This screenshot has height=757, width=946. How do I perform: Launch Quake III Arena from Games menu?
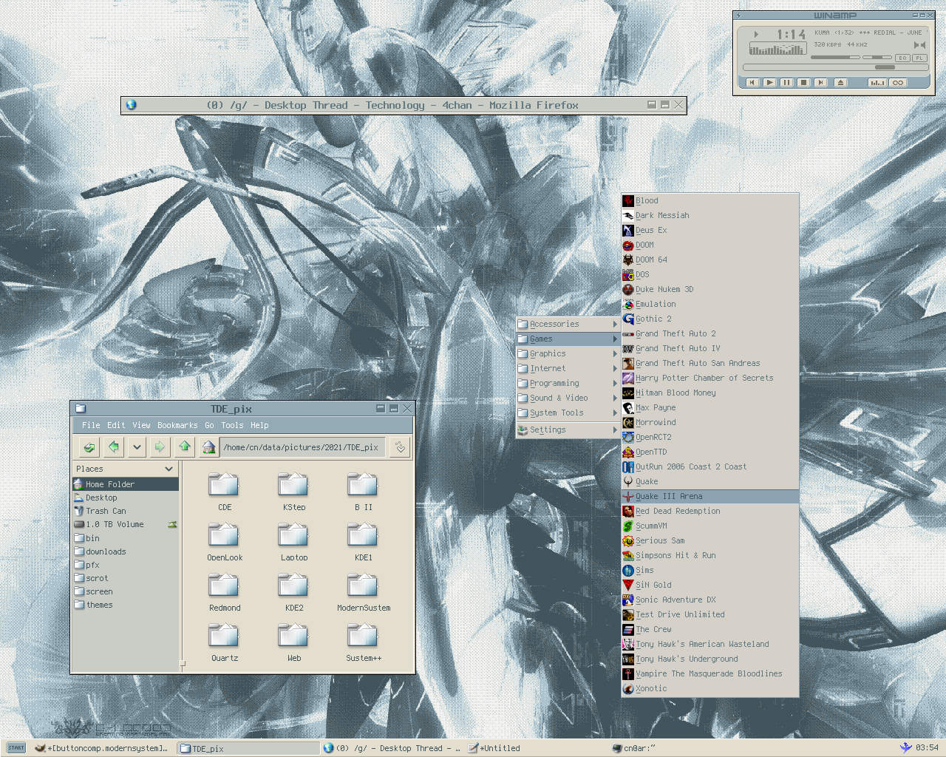(x=669, y=496)
